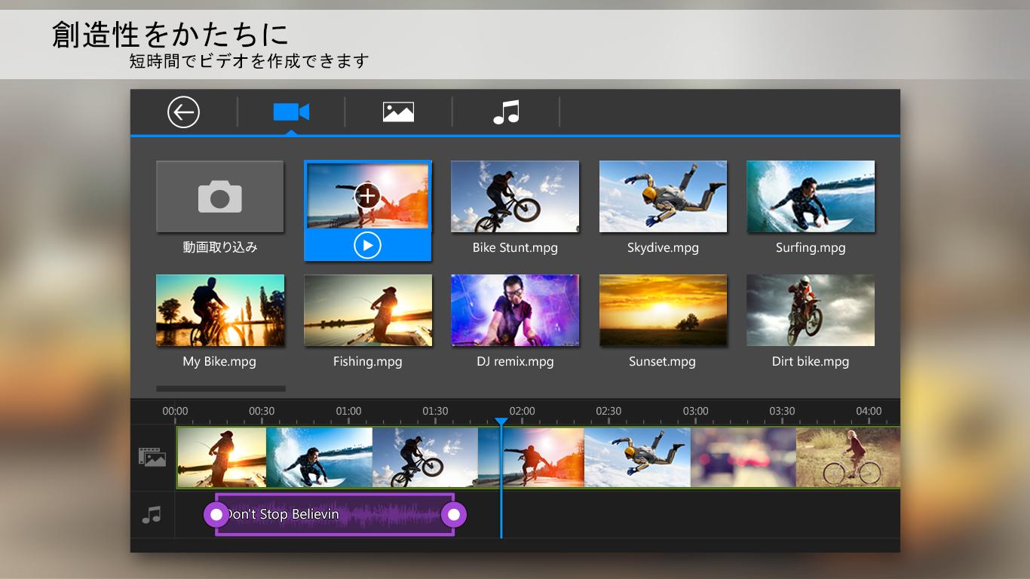Select the skydive clip on the timeline
Viewport: 1030px width, 579px height.
tap(637, 458)
